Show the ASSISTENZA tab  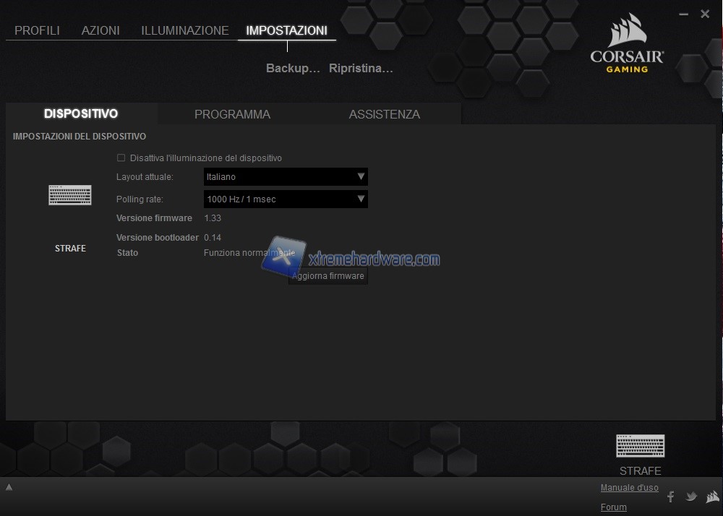coord(384,114)
